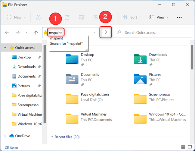The image size is (195, 151).
Task: Open Documents in the navigation pane
Action: (26, 76)
